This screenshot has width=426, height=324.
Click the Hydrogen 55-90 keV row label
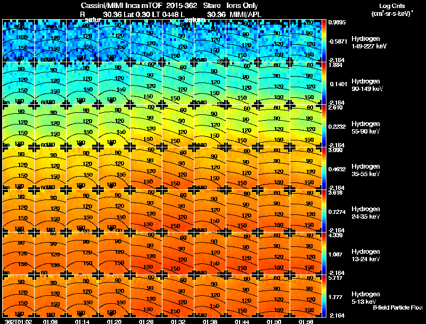(366, 128)
